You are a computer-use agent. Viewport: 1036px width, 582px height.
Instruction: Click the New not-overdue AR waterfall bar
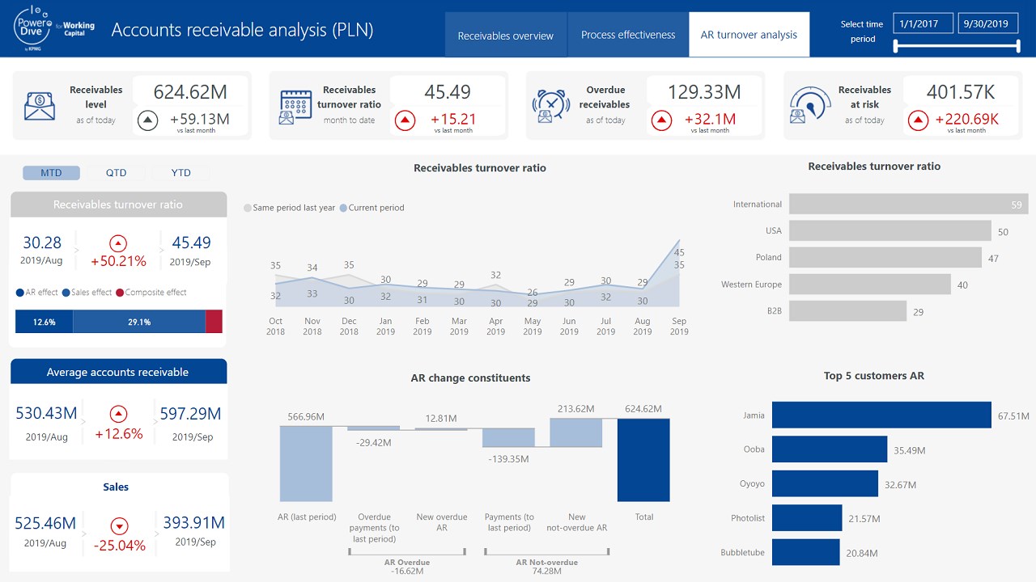pos(576,432)
